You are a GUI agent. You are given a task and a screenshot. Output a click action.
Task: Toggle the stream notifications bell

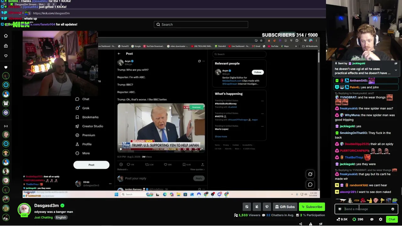point(257,207)
